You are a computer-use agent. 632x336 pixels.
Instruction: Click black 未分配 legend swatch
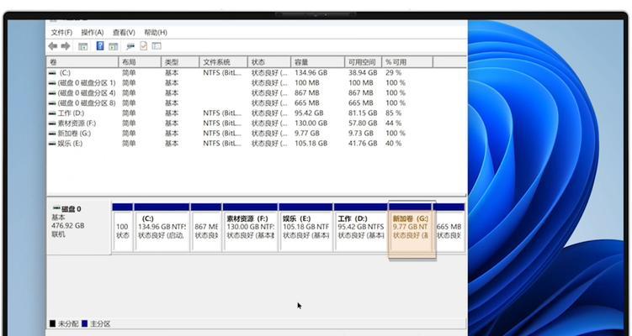[52, 323]
